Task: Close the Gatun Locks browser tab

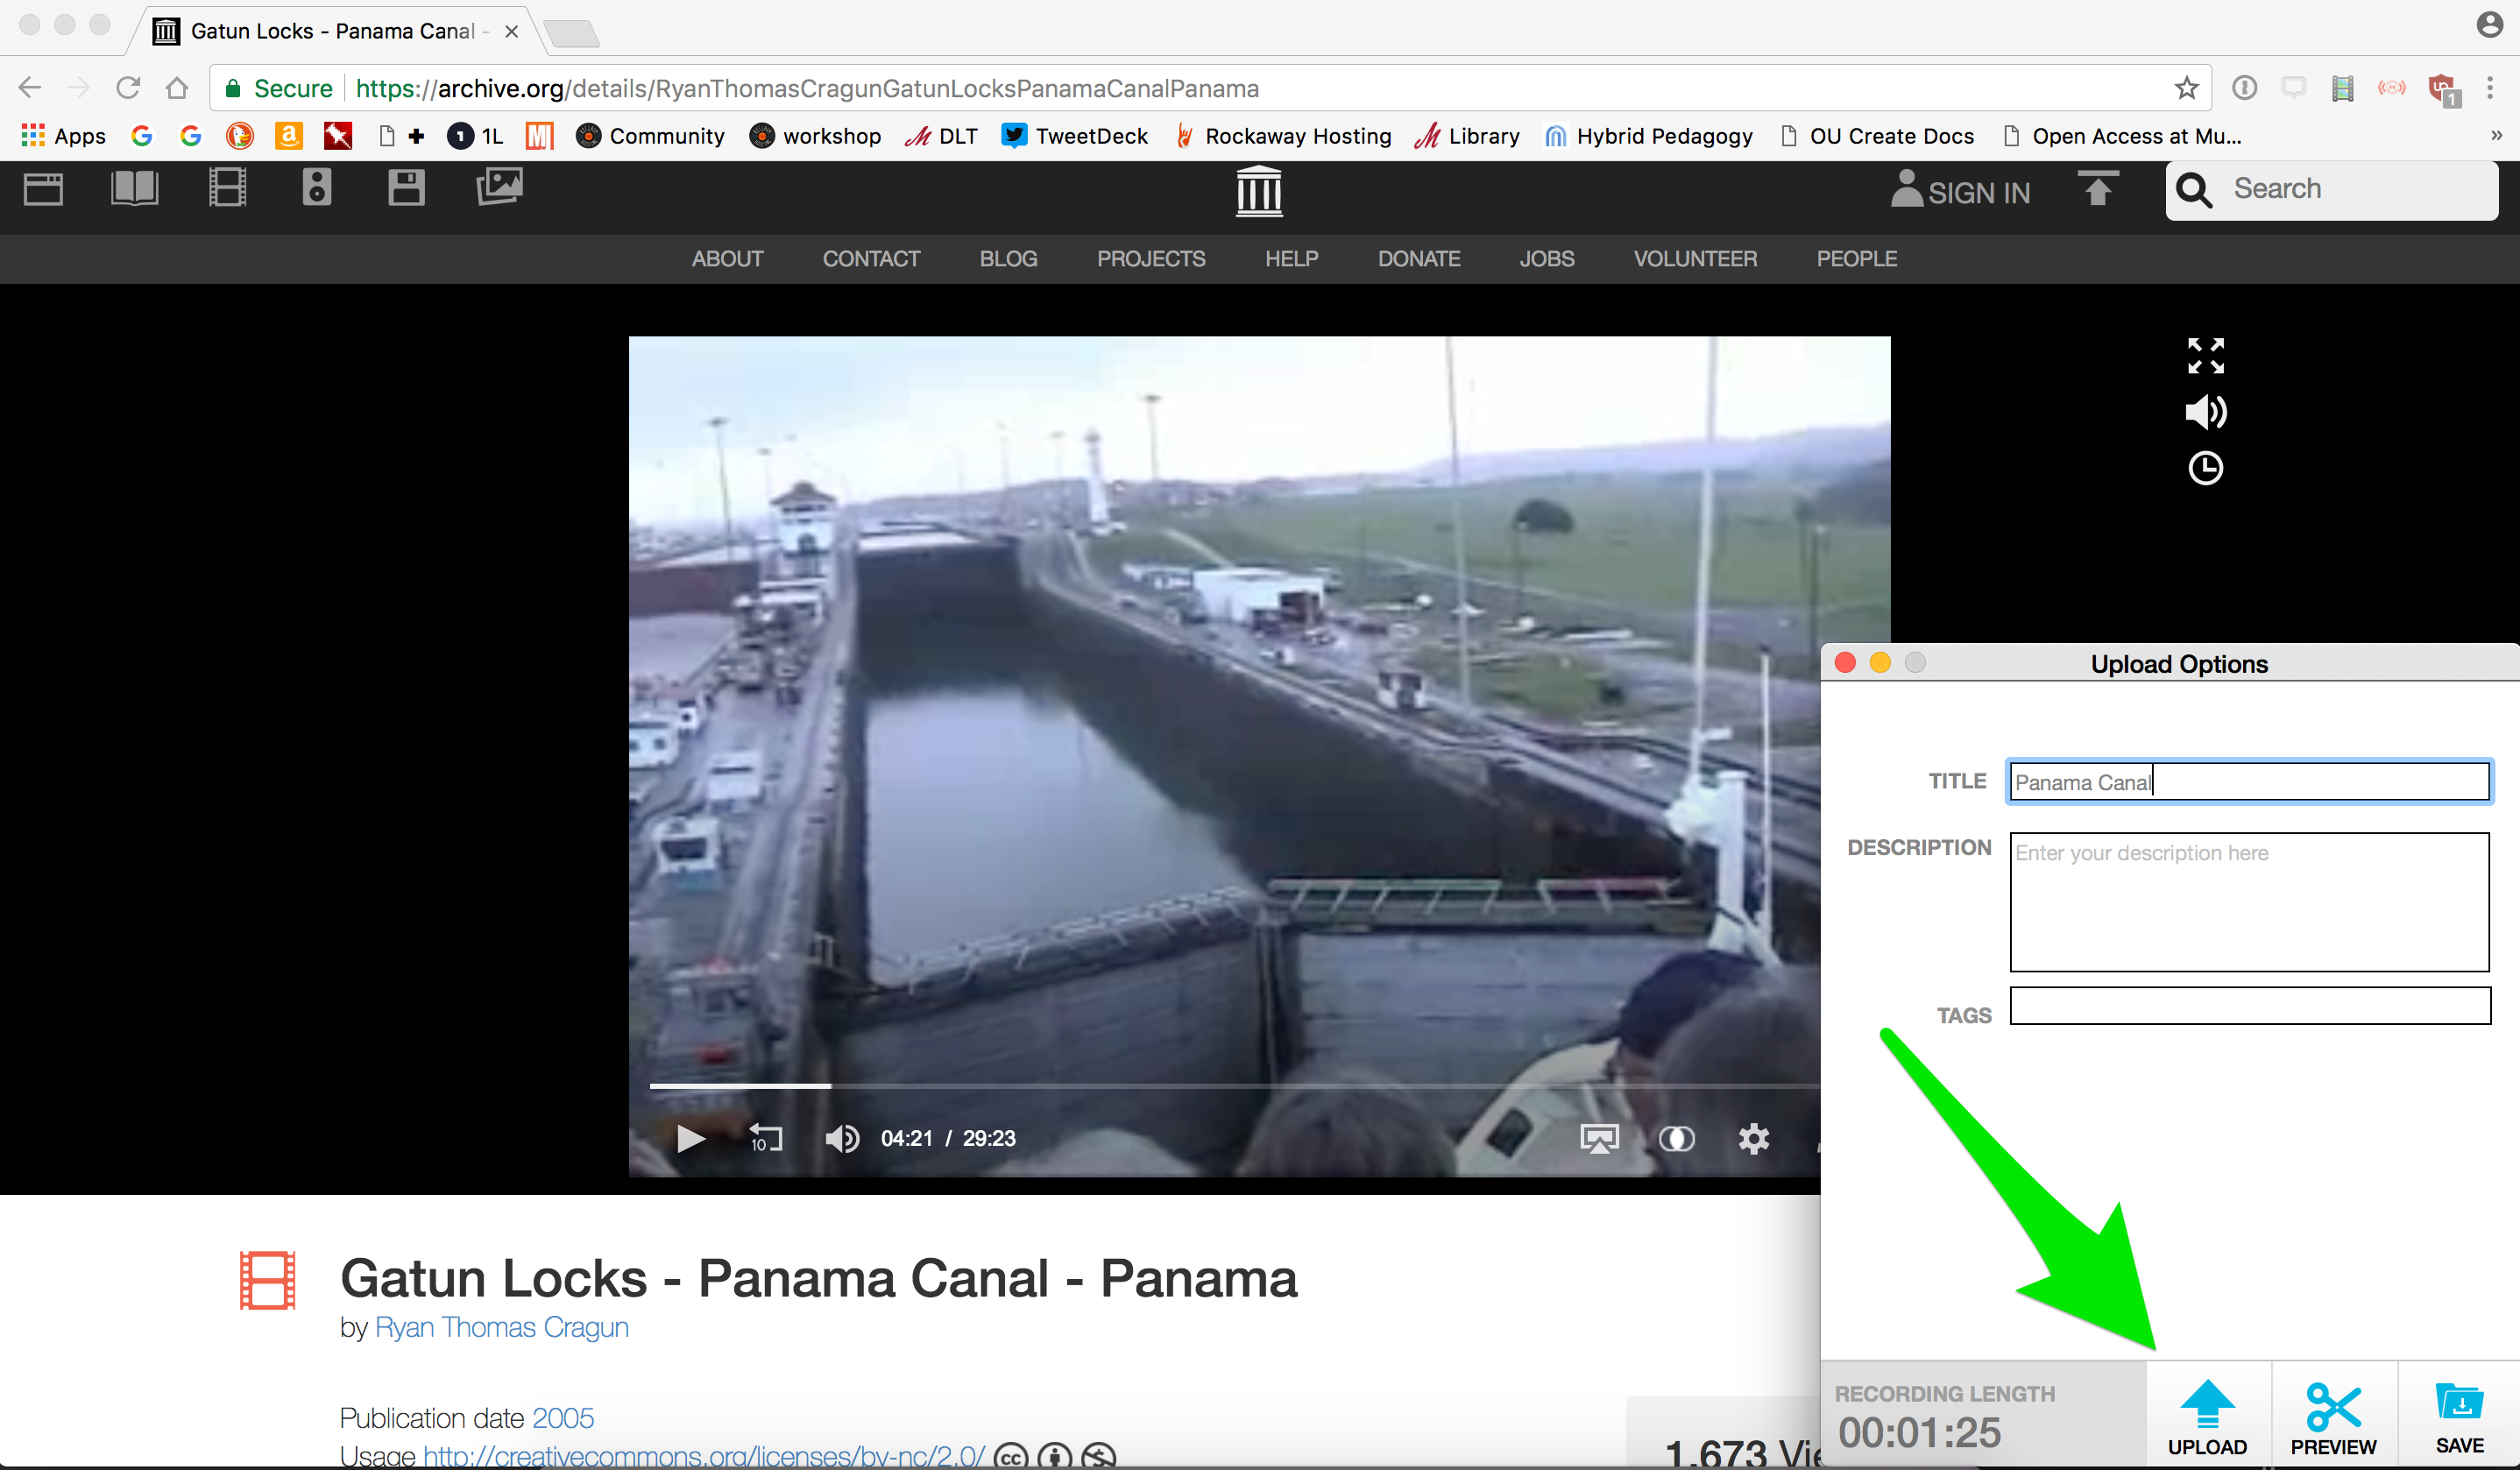Action: pos(511,31)
